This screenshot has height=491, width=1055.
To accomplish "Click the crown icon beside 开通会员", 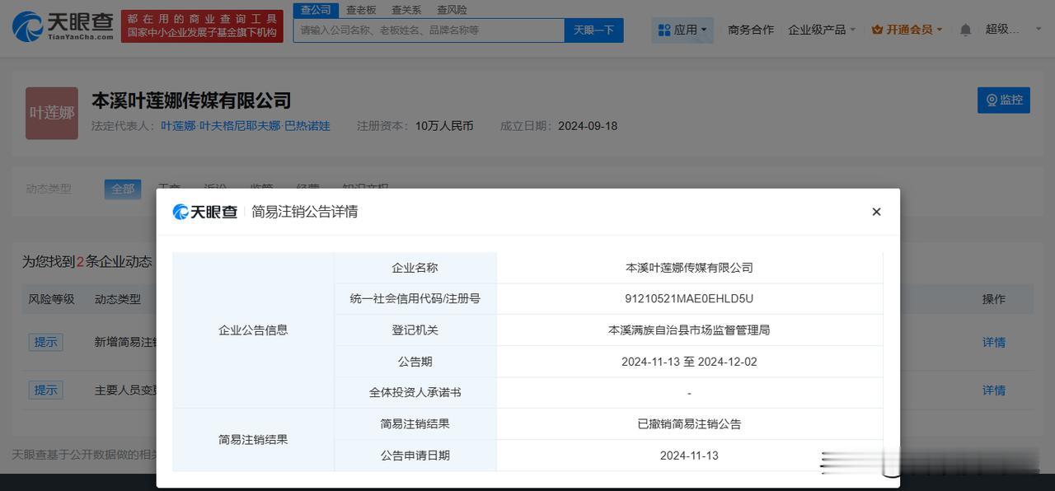I will pos(877,30).
